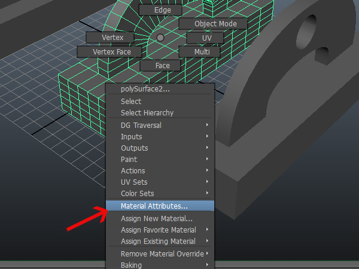Expand Assign Existing Material submenu

point(160,242)
